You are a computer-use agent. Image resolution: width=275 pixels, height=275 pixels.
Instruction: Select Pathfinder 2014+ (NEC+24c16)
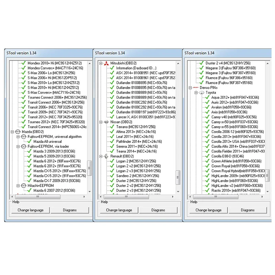(x=139, y=142)
